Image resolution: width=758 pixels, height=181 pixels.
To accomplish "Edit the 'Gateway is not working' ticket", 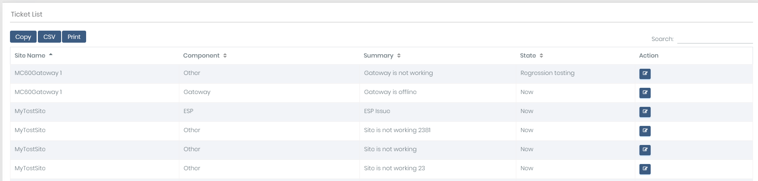I will tap(644, 74).
